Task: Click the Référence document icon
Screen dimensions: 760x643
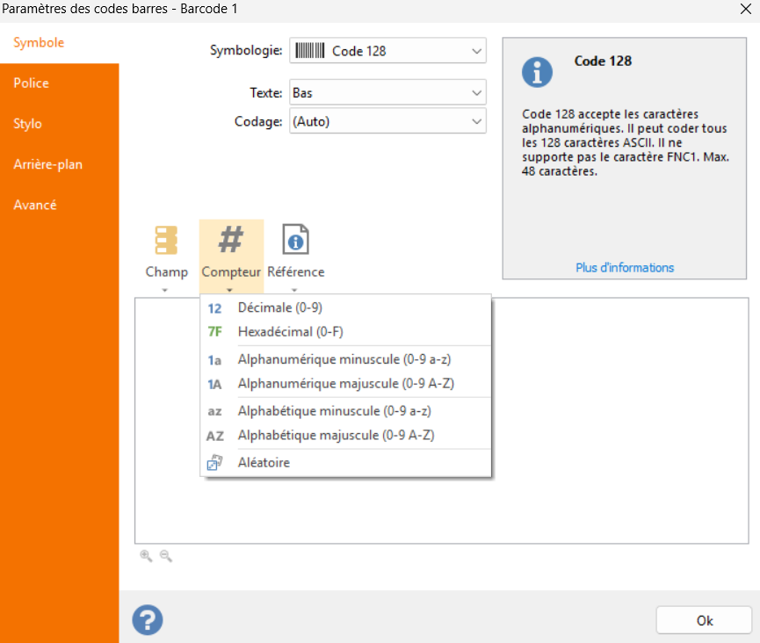Action: click(x=295, y=240)
